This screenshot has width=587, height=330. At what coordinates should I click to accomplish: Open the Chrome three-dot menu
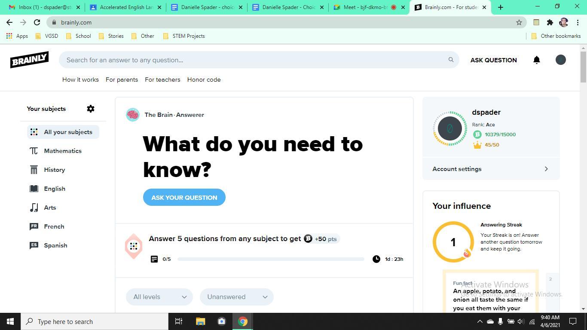[x=578, y=22]
